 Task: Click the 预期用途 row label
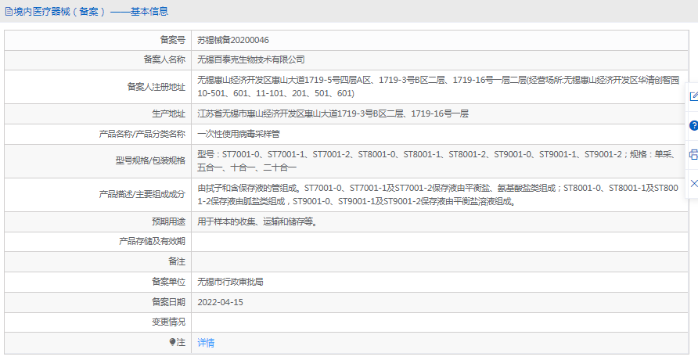(169, 221)
